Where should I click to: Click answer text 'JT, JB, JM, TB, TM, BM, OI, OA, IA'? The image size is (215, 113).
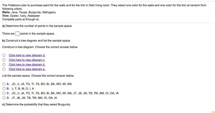click(x=34, y=98)
